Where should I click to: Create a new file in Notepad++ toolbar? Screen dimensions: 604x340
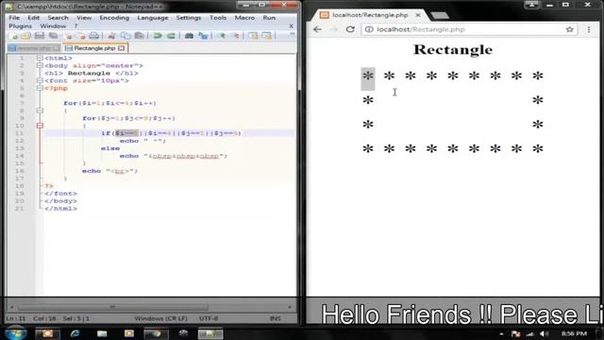tap(13, 36)
